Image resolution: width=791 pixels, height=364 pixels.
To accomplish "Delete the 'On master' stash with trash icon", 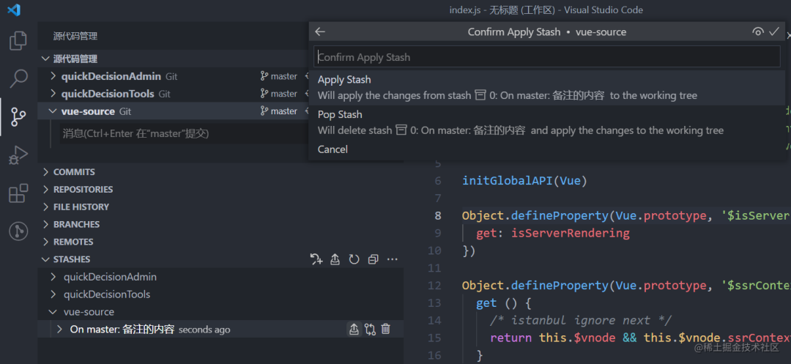I will click(386, 330).
